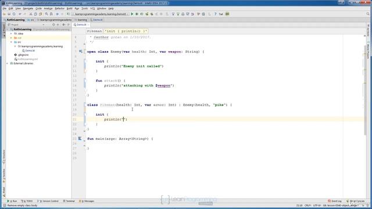The image size is (372, 209).
Task: Click the Make Project build icon
Action: (68, 14)
